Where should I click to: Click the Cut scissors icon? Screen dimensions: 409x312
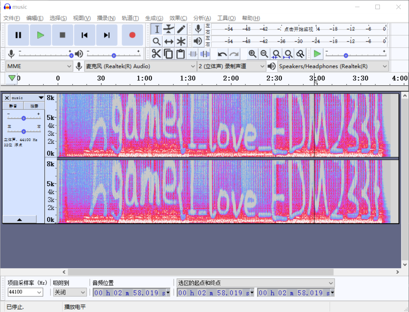(156, 54)
